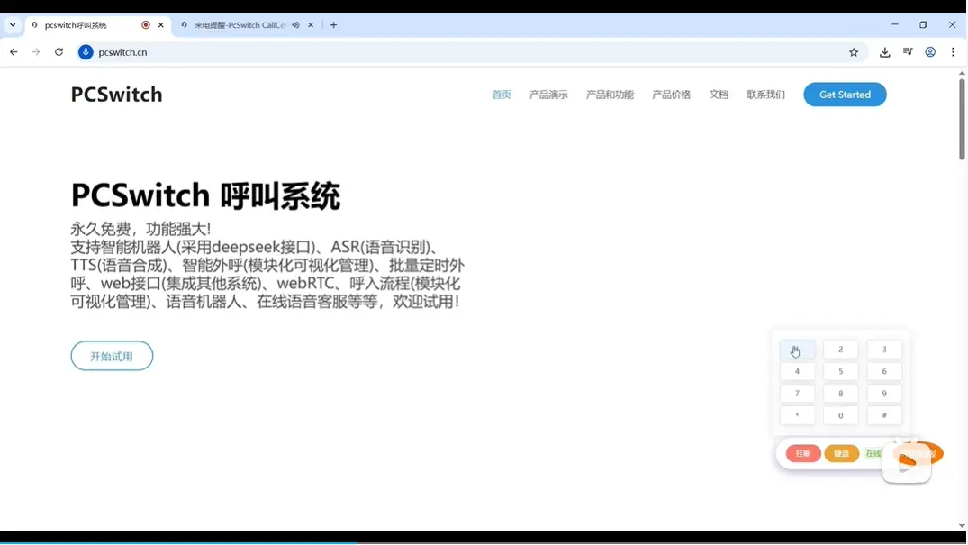The image size is (968, 545).
Task: Click the Get Started button
Action: point(844,95)
